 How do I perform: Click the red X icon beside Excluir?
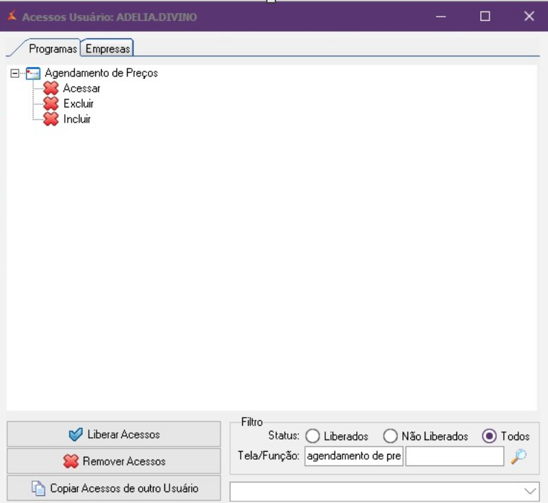(51, 103)
